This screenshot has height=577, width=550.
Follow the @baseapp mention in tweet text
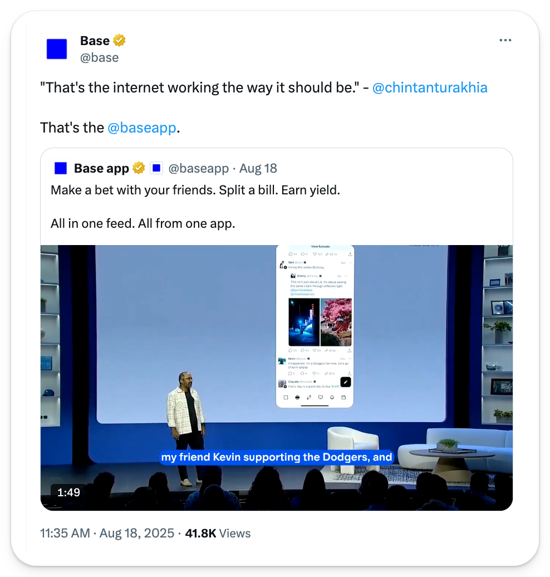point(142,128)
